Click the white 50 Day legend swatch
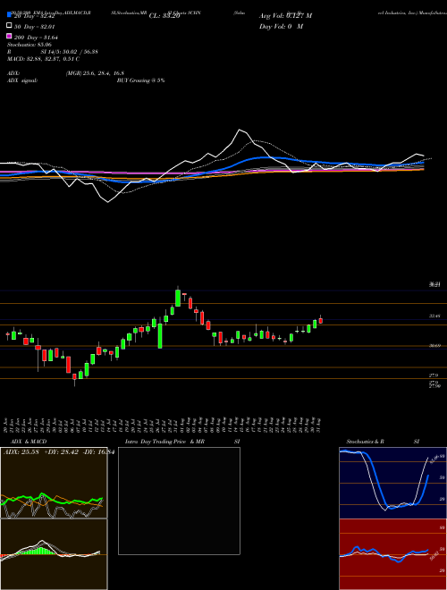 click(x=9, y=26)
